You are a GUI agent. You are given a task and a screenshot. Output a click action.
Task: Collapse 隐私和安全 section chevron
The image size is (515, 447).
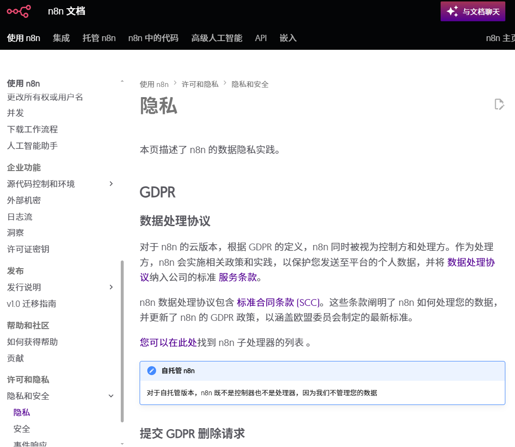[x=111, y=396]
